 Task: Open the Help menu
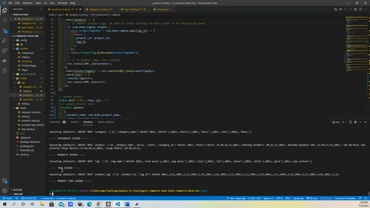72,3
